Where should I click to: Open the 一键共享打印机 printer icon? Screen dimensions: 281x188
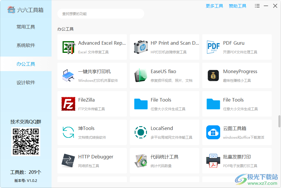(x=68, y=76)
